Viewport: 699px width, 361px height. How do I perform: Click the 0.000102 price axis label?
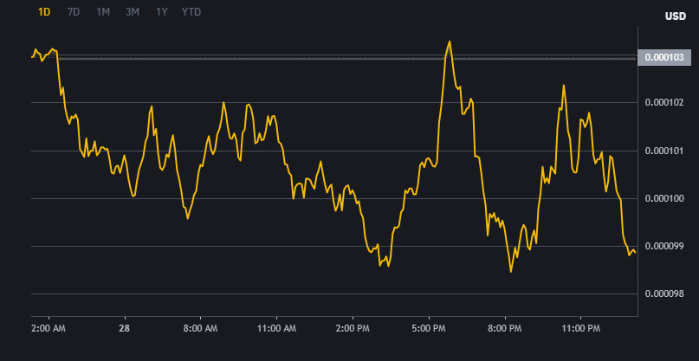click(x=664, y=102)
